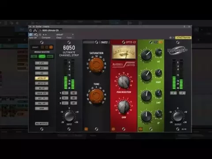
Task: Click the middle orange button in SMART row
Action: pos(47,47)
